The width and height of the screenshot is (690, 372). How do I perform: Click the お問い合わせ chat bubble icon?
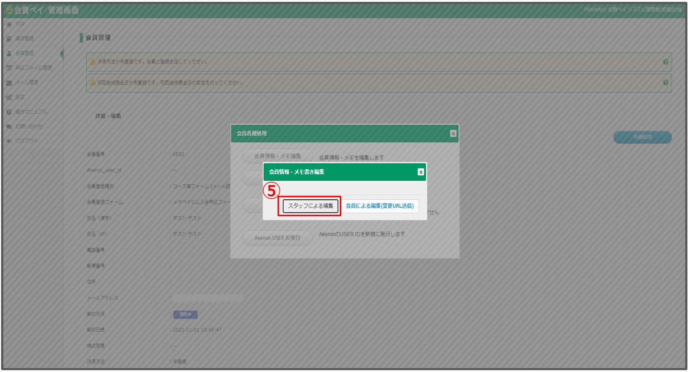pyautogui.click(x=9, y=127)
